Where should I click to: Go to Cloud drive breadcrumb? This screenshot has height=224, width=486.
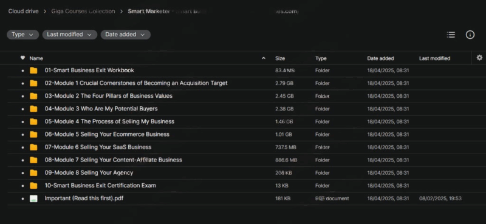click(x=24, y=12)
